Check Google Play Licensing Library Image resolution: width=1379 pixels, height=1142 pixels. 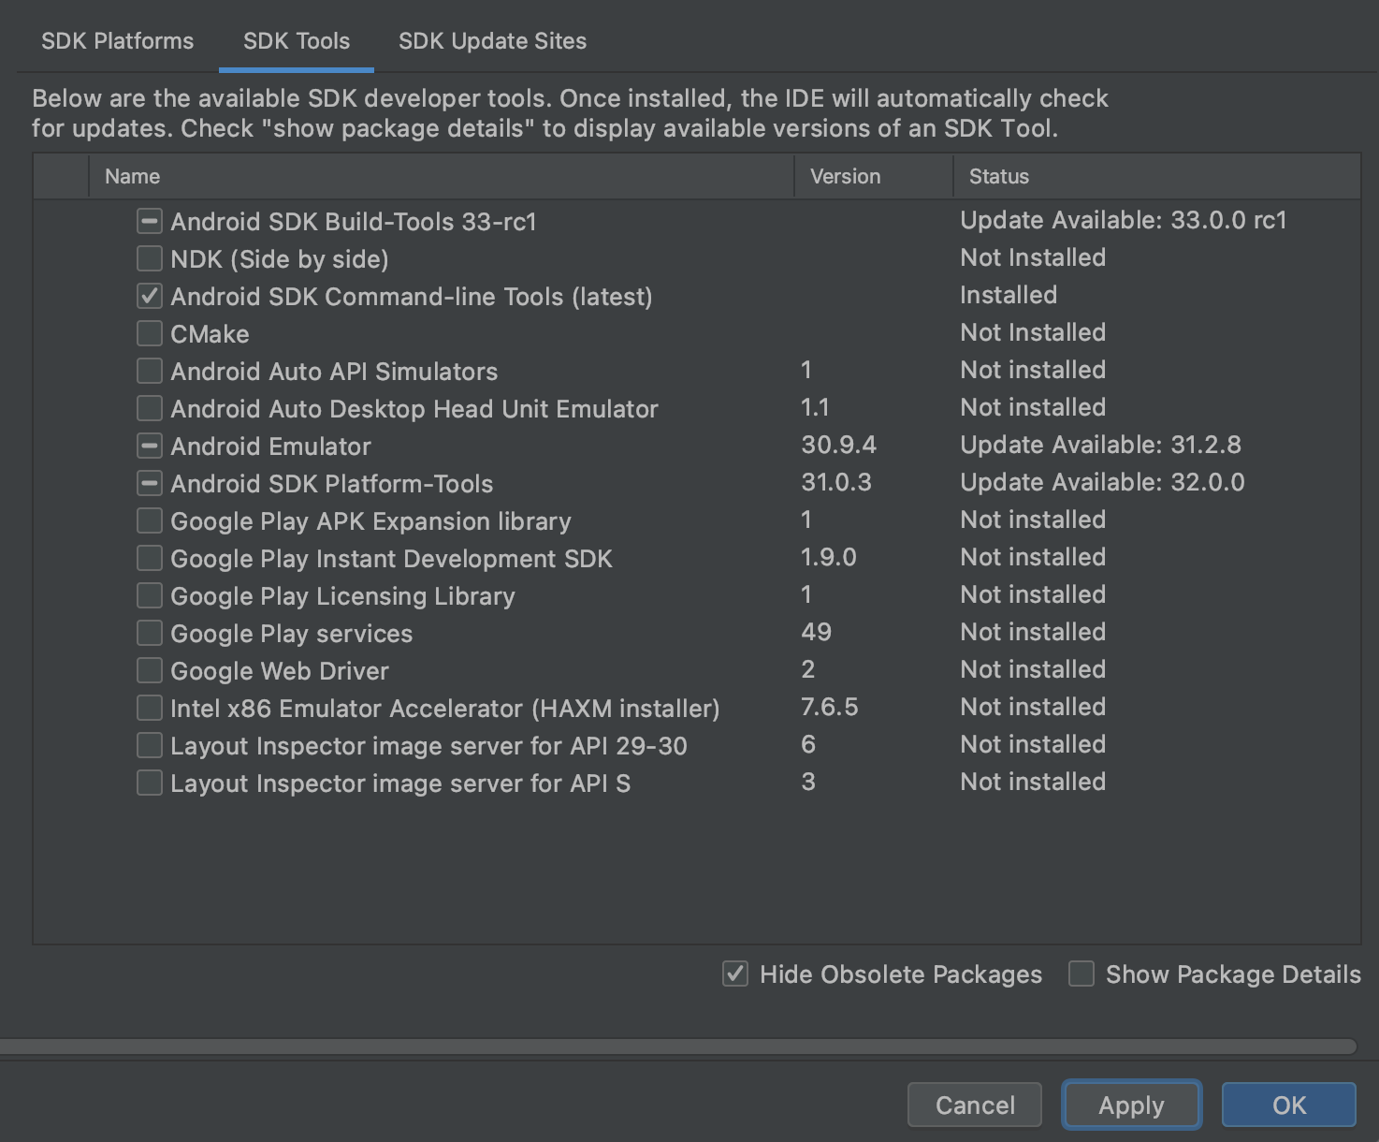[x=150, y=596]
